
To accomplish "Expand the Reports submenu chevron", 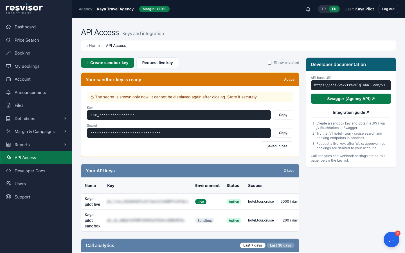I will coord(65,144).
